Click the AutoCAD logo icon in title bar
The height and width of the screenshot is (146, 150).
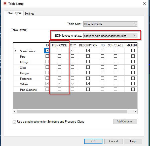(5, 4)
